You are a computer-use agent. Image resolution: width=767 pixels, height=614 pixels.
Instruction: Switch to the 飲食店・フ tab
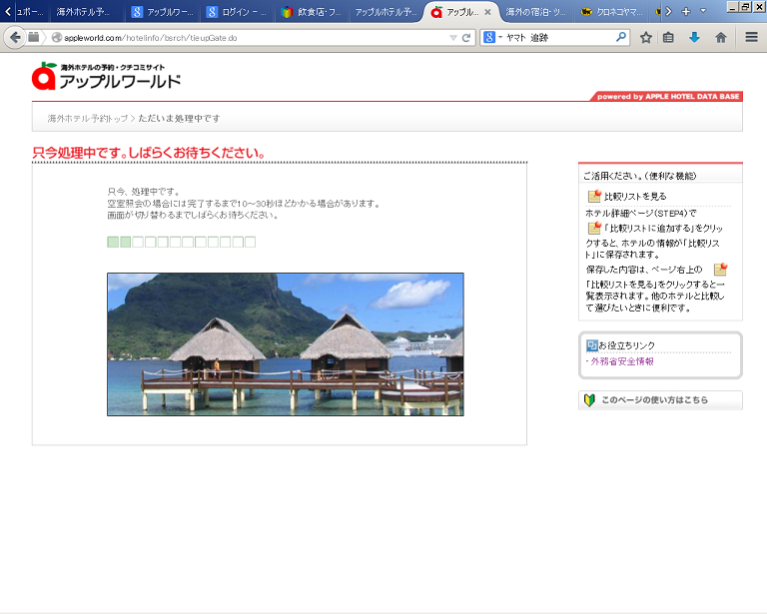tap(313, 12)
